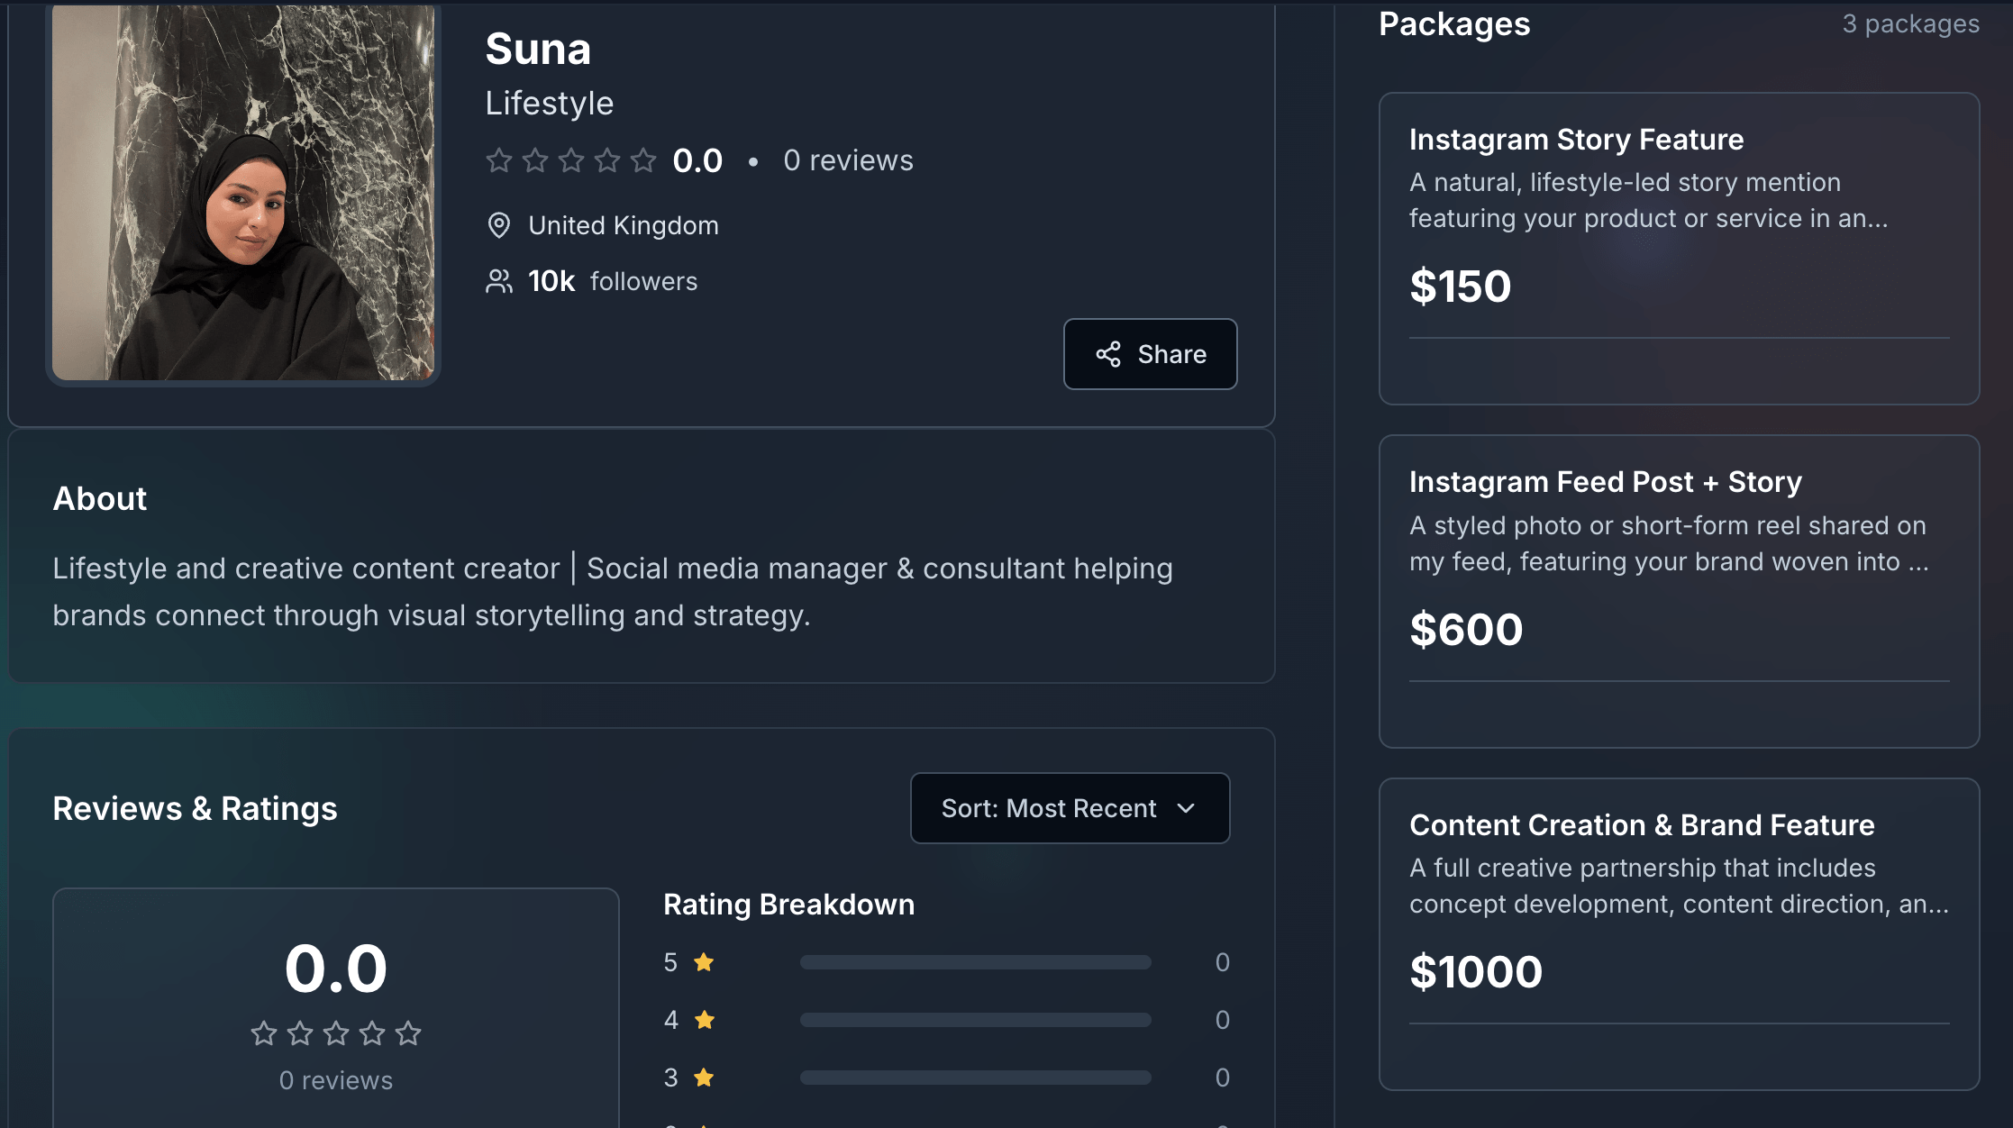The width and height of the screenshot is (2013, 1128).
Task: Click the location pin icon
Action: coord(498,225)
